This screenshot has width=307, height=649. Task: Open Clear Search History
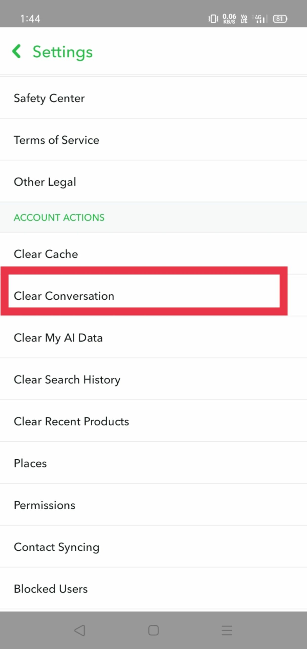[67, 380]
